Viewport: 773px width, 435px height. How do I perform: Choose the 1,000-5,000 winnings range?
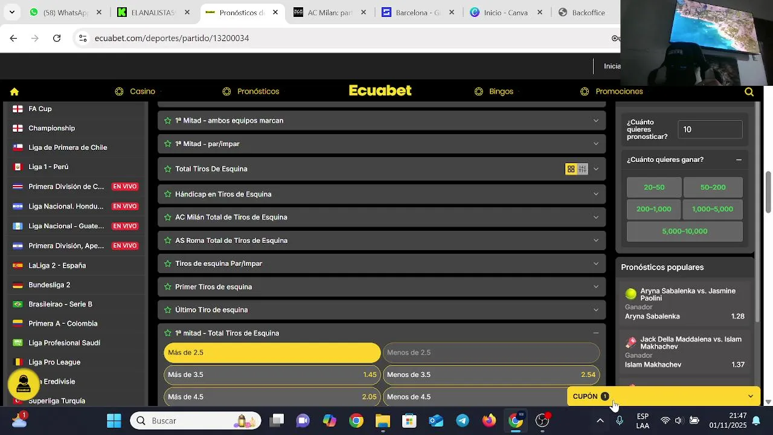pyautogui.click(x=713, y=209)
